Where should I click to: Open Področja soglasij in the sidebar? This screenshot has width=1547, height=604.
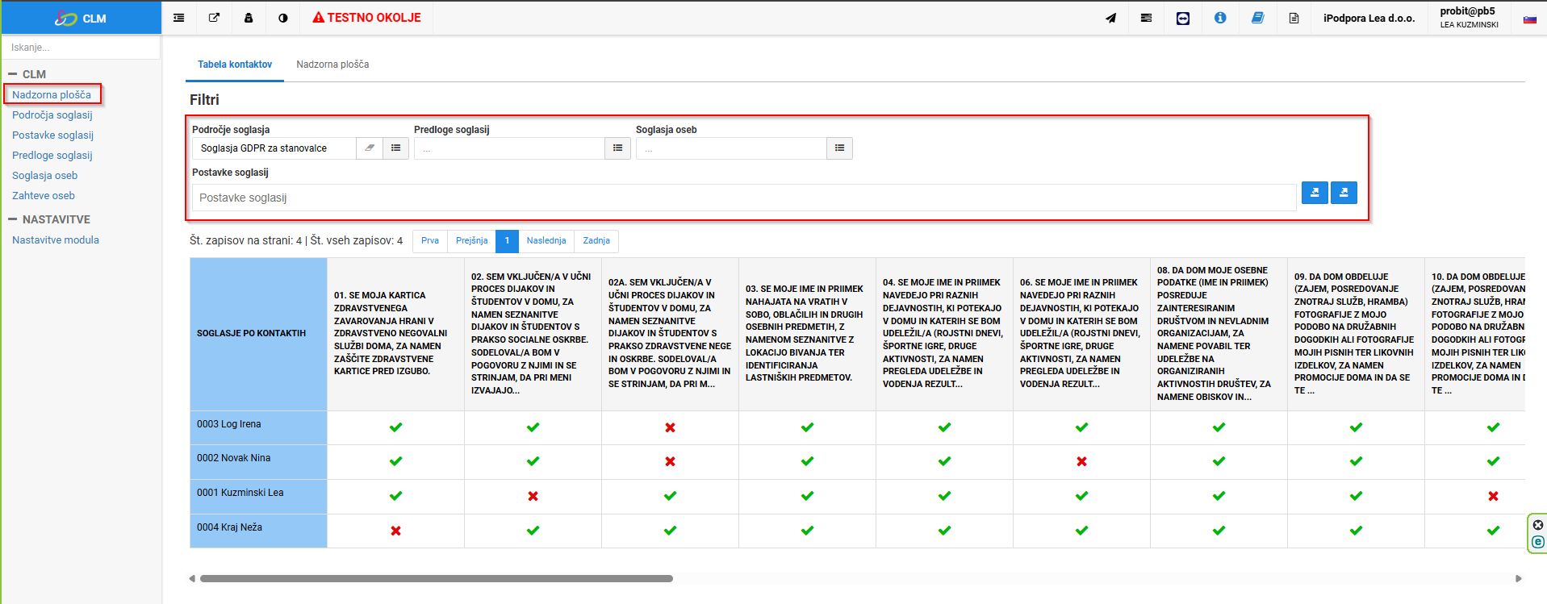point(52,115)
